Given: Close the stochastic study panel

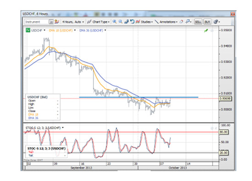Looking at the screenshot, I should [216, 128].
